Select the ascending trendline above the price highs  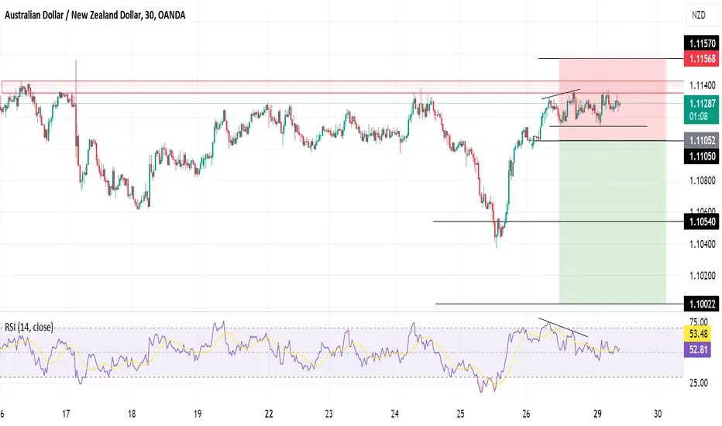tap(560, 94)
